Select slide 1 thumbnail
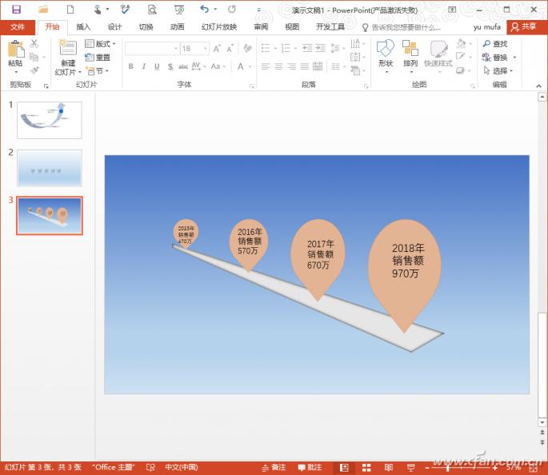Screen dimensions: 548x475 click(50, 120)
